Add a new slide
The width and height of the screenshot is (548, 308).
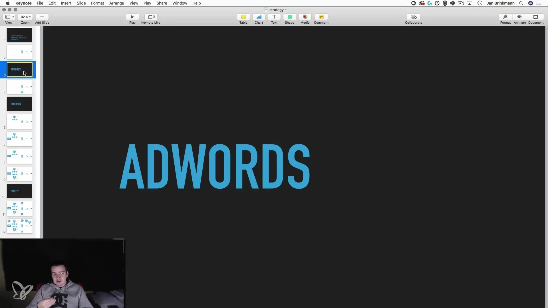42,17
